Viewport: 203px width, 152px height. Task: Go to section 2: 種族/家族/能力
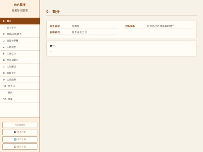20,34
